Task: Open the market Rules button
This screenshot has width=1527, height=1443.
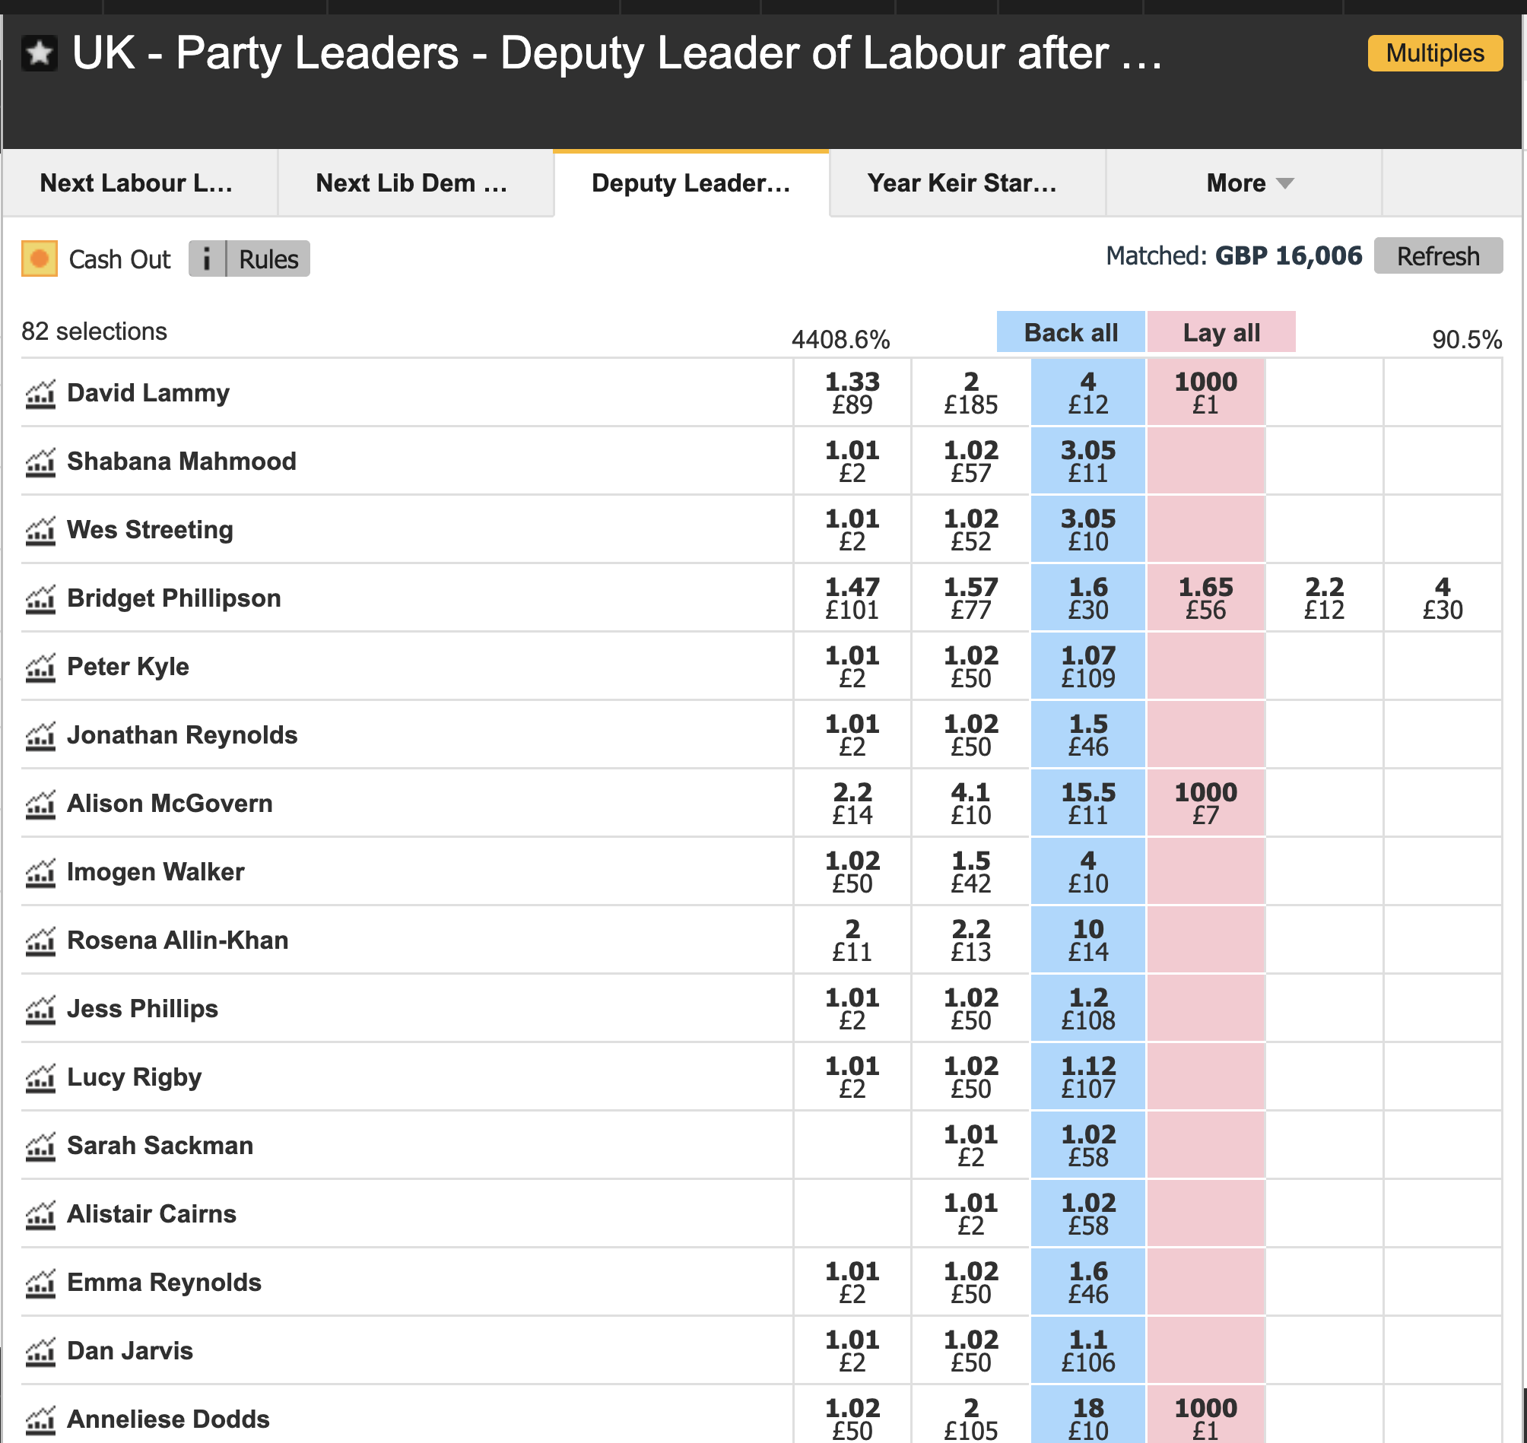Action: click(x=268, y=259)
